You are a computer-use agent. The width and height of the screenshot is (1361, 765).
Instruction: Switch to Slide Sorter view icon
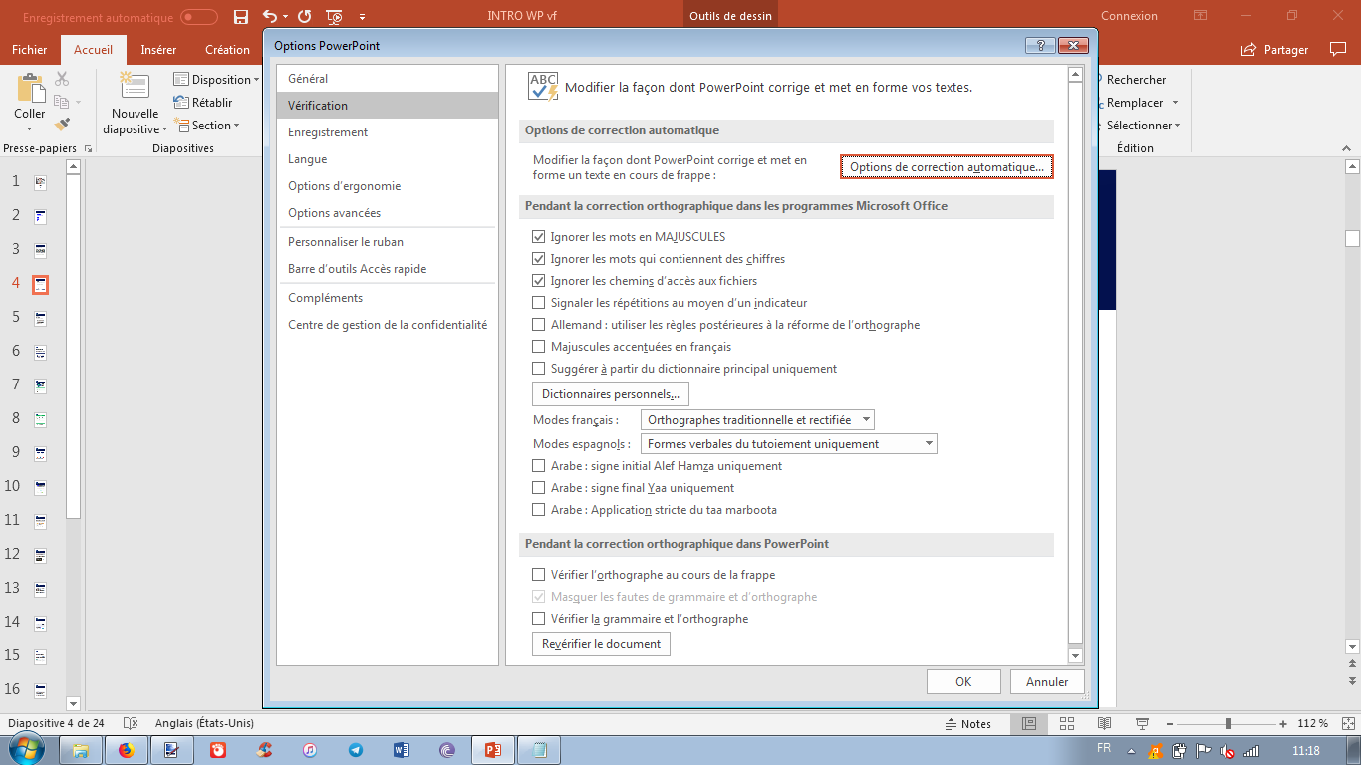(1066, 723)
